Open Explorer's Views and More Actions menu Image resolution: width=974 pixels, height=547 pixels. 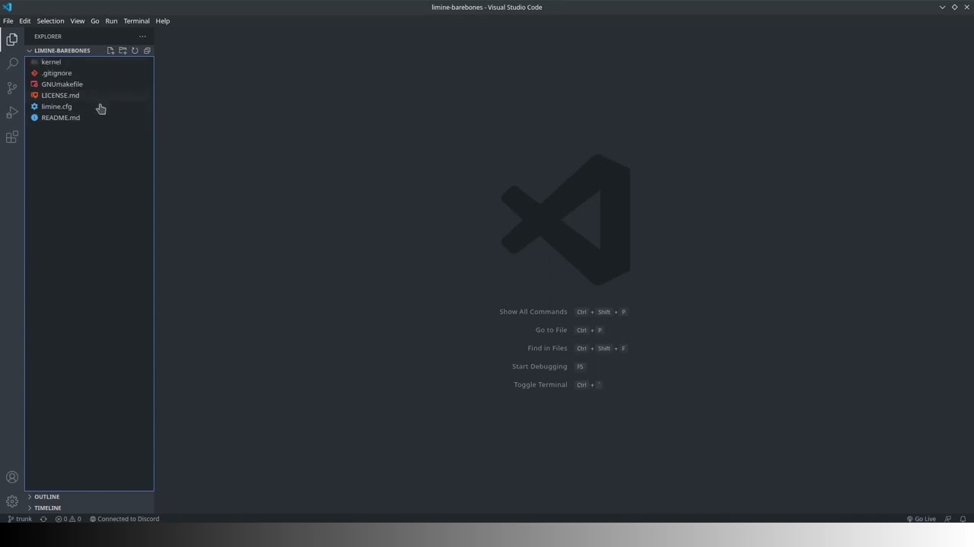pos(142,36)
